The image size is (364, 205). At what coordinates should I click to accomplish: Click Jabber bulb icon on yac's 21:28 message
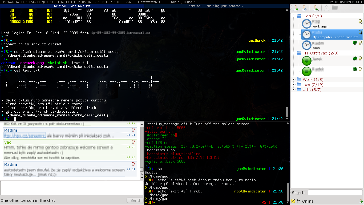133,142
